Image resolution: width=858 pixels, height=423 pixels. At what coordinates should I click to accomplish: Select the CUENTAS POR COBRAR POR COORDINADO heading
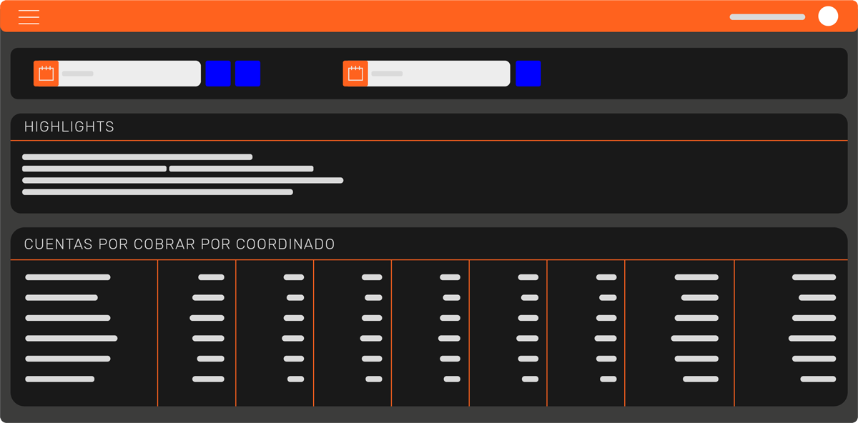[179, 244]
